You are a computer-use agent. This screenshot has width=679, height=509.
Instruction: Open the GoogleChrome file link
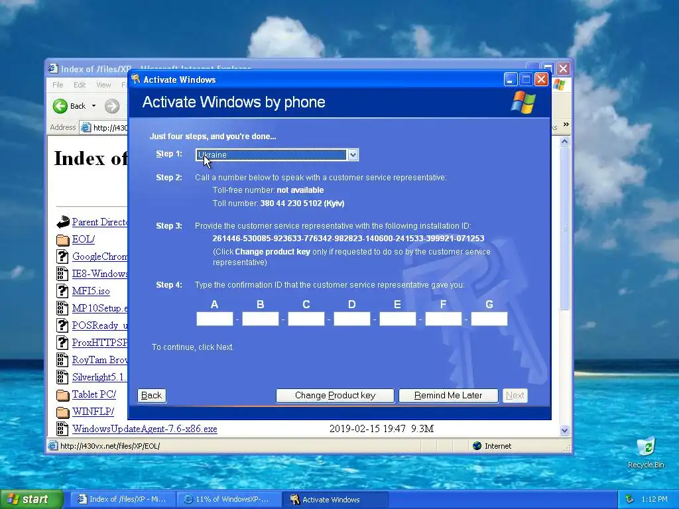[x=99, y=256]
